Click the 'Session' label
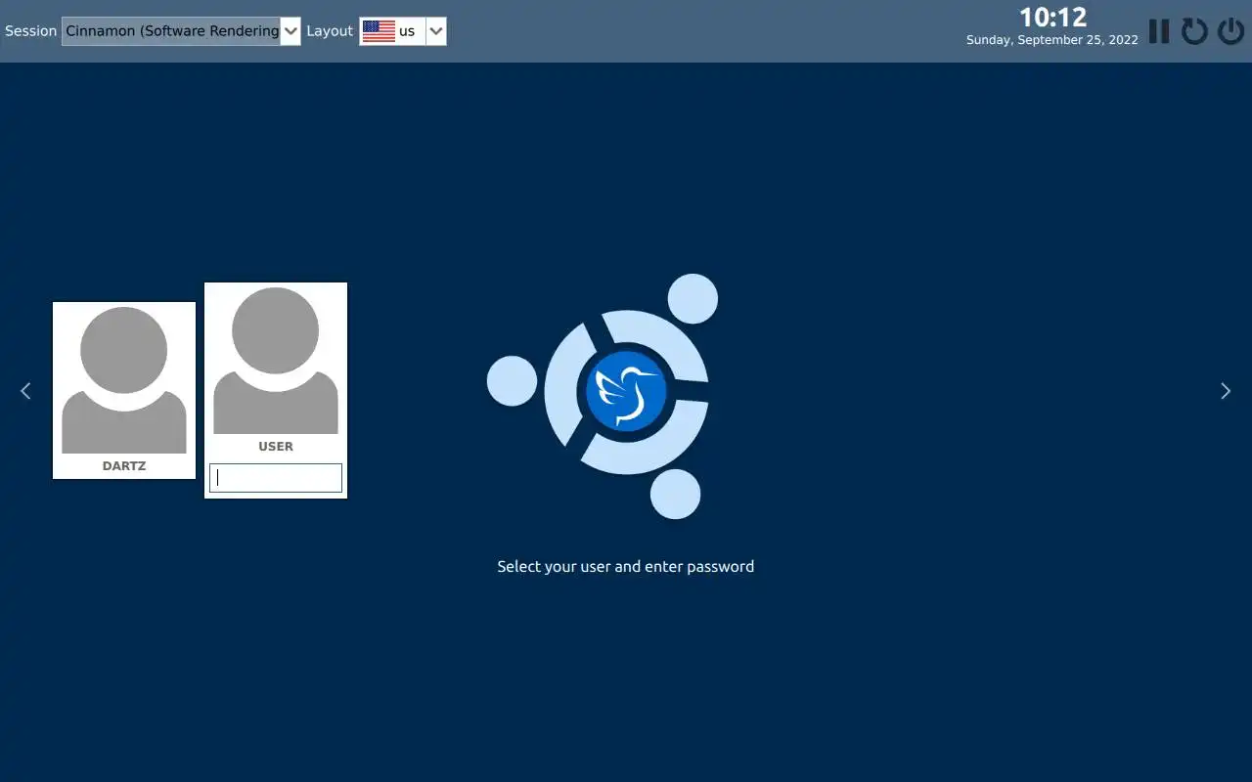Viewport: 1252px width, 782px height. pyautogui.click(x=31, y=31)
